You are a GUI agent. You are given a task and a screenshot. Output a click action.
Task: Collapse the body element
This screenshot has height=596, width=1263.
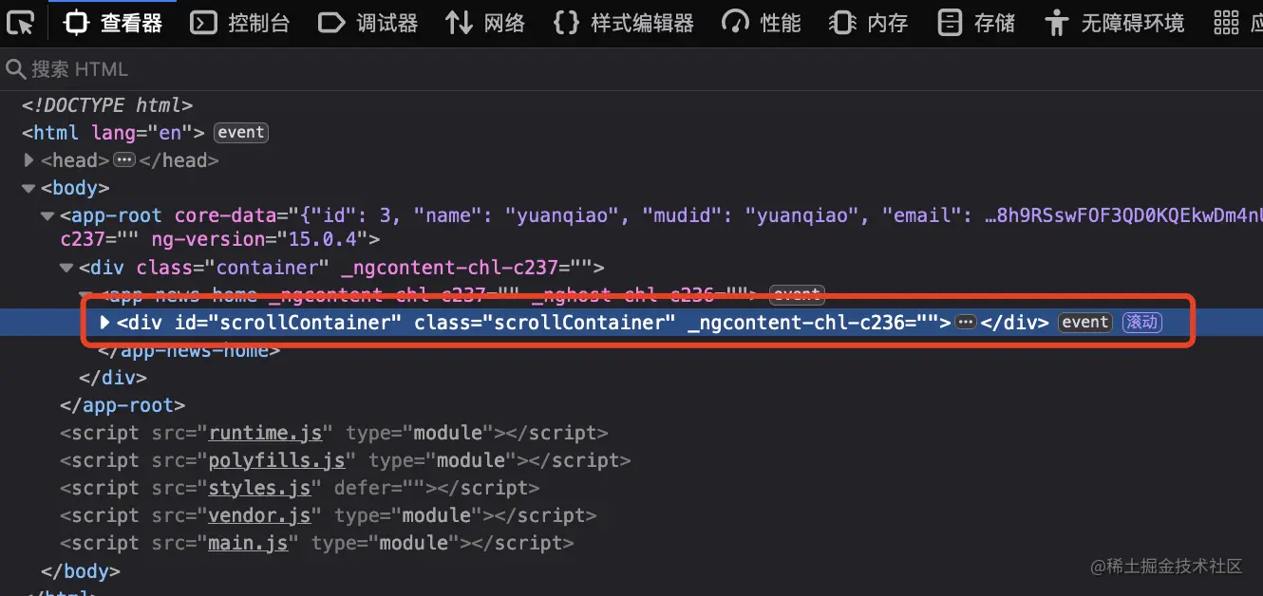click(29, 188)
